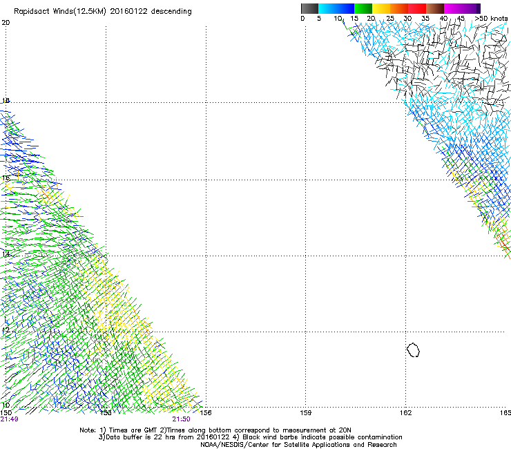Click the dark purple 45-50 knots legend segment
Viewport: 511px width, 449px height.
click(x=471, y=8)
